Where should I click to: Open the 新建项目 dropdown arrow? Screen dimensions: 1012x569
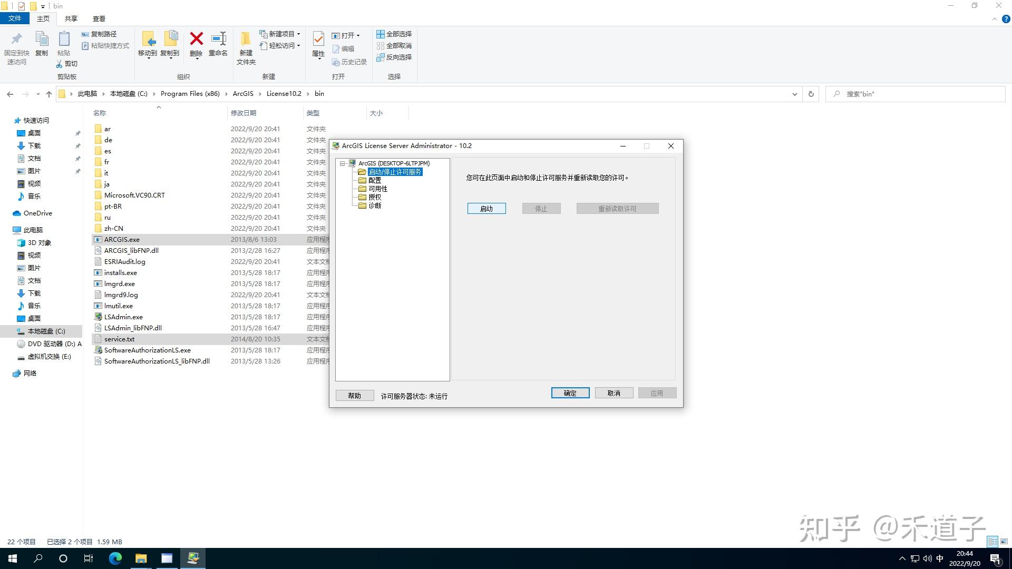298,33
